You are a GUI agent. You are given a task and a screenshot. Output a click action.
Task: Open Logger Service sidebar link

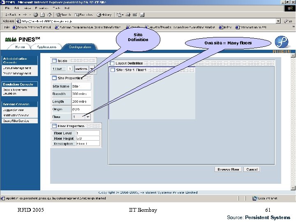click(13, 110)
